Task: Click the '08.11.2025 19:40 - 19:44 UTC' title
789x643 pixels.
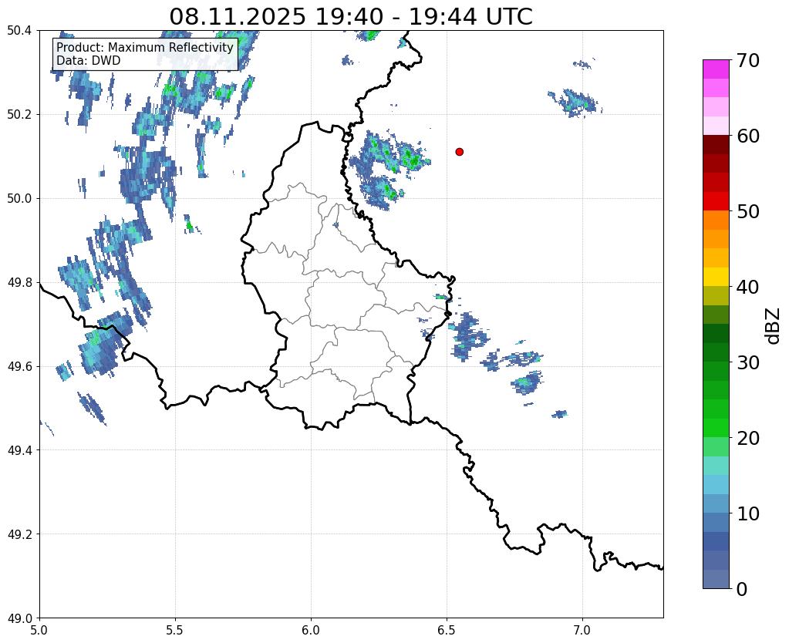Action: coord(351,16)
